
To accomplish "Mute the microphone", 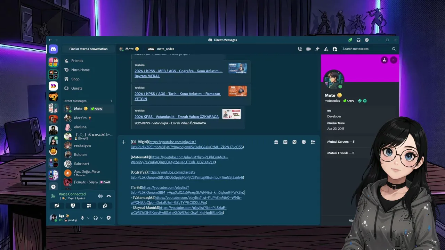I will 83,218.
